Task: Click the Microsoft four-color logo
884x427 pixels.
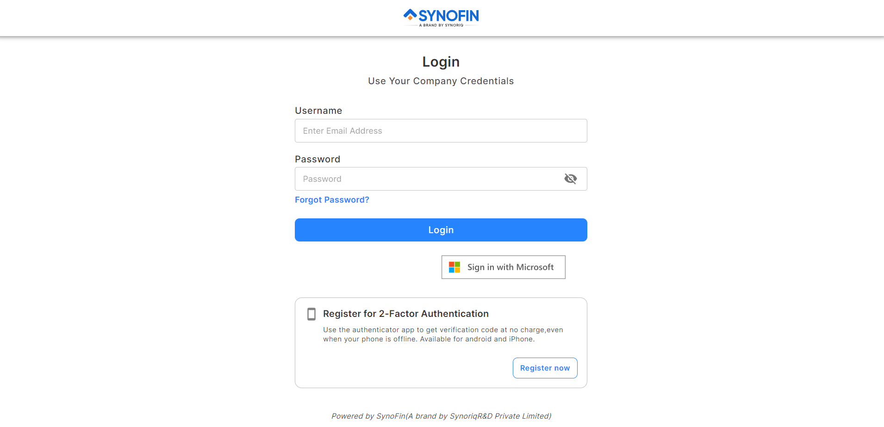Action: click(x=454, y=267)
